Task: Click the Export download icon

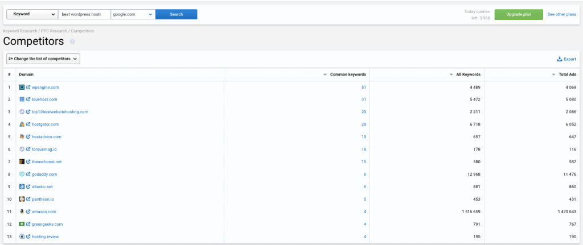Action: [559, 59]
